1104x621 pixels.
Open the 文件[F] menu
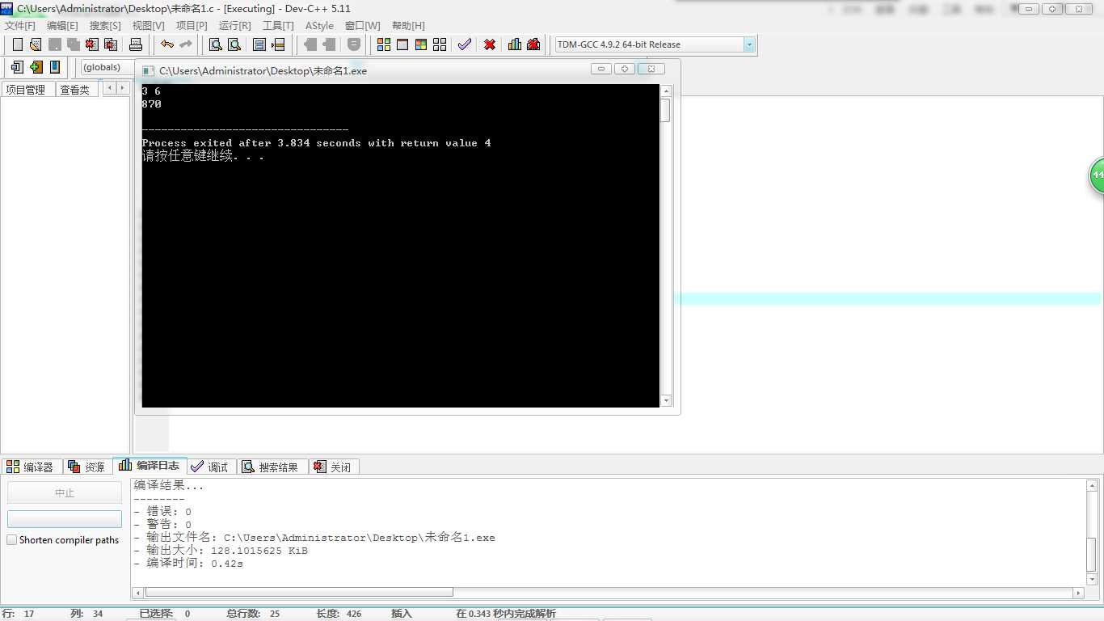[20, 26]
